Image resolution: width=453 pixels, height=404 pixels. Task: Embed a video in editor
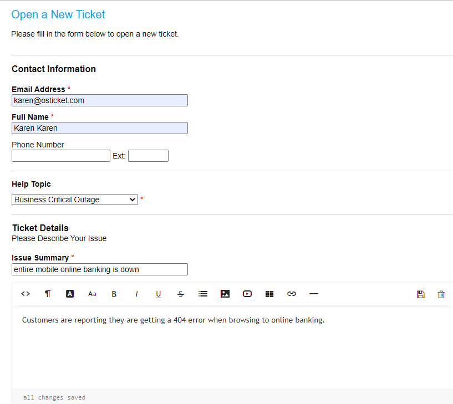(x=247, y=294)
